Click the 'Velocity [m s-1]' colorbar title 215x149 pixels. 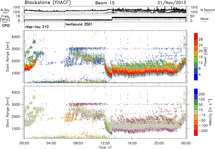coord(210,112)
